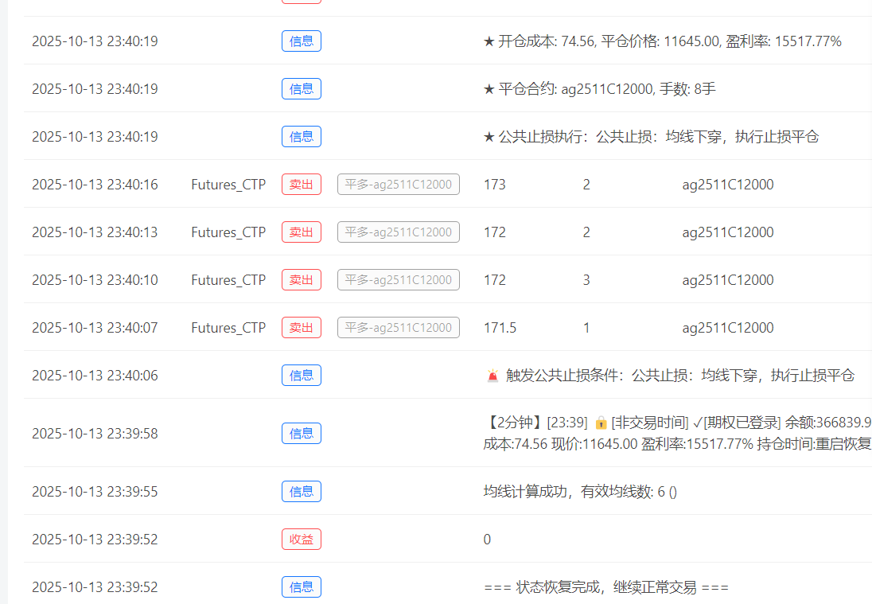Image resolution: width=872 pixels, height=604 pixels.
Task: Click the 卖出 tag in the 23:40:16 row
Action: click(302, 185)
